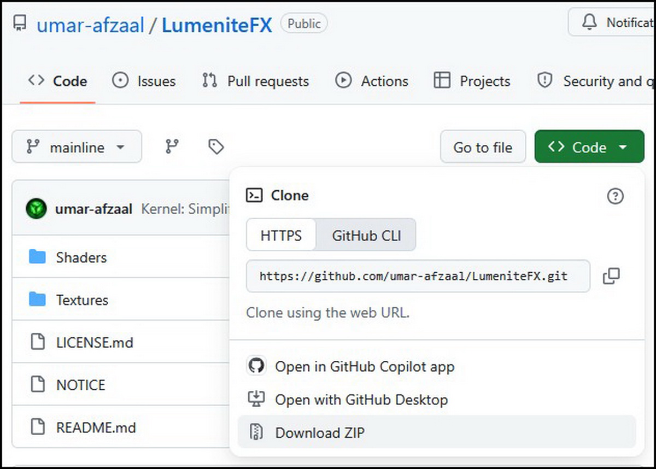Choose Download ZIP
The height and width of the screenshot is (469, 656).
tap(437, 432)
